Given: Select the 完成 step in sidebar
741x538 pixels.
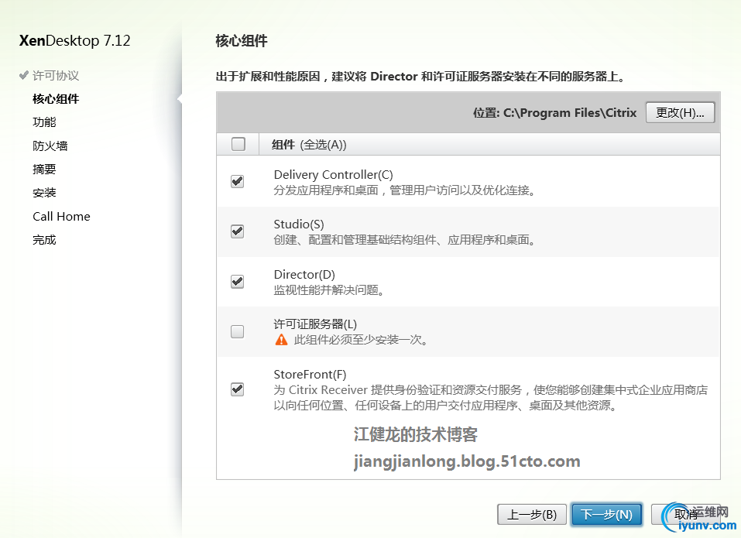Looking at the screenshot, I should pyautogui.click(x=44, y=240).
